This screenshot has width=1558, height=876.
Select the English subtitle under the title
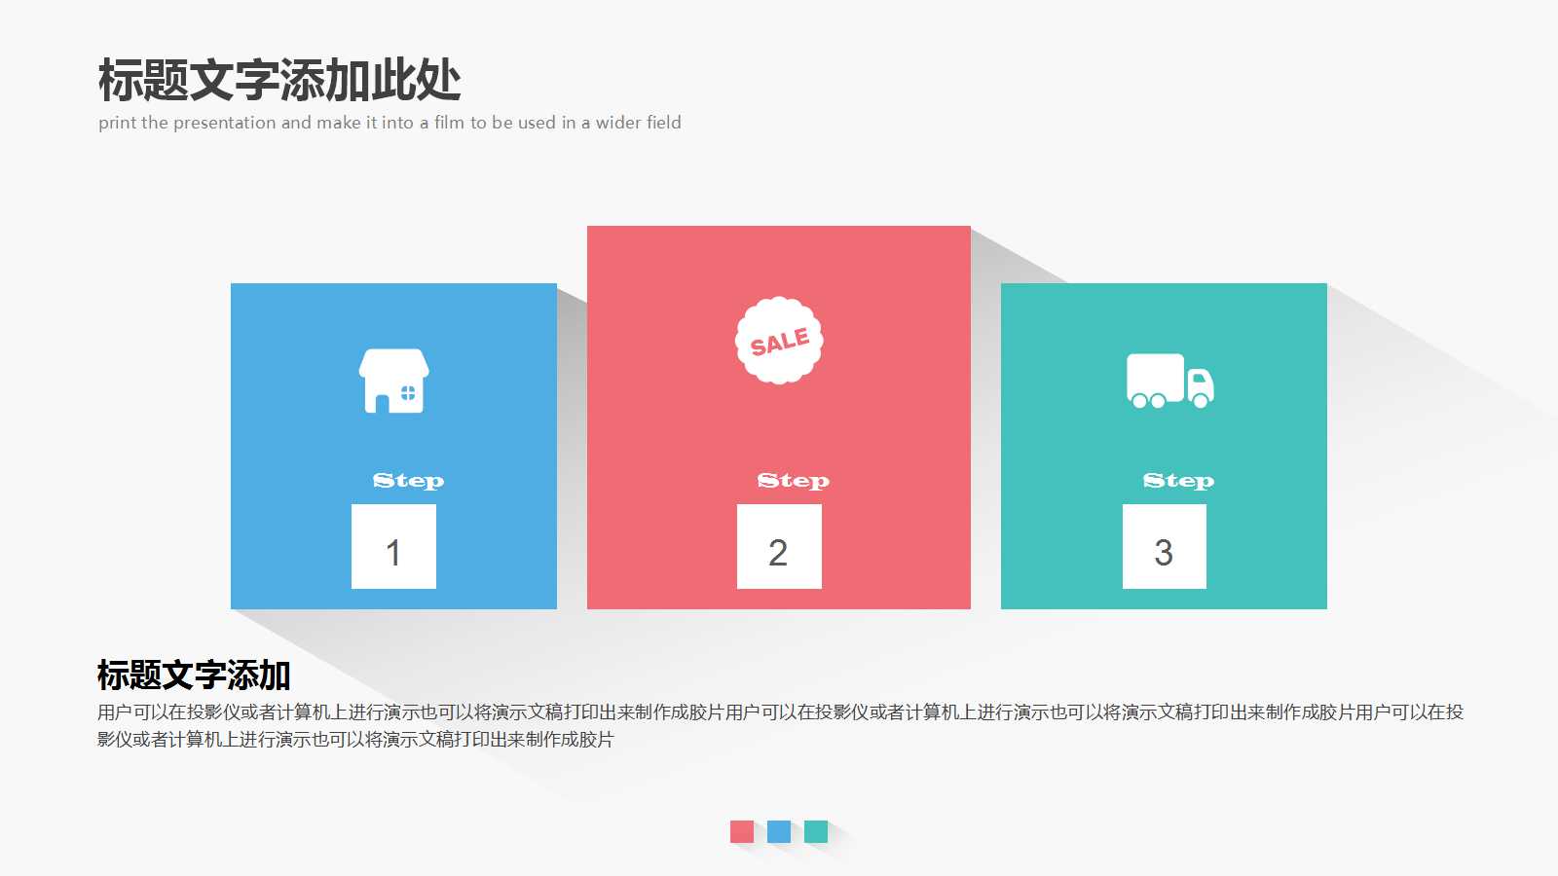point(389,123)
